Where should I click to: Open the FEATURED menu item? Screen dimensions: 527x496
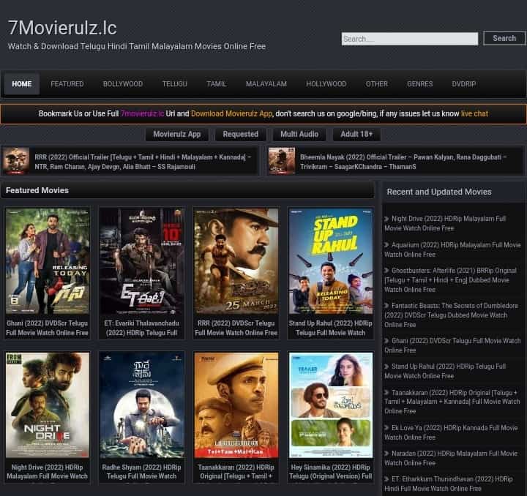(x=67, y=84)
